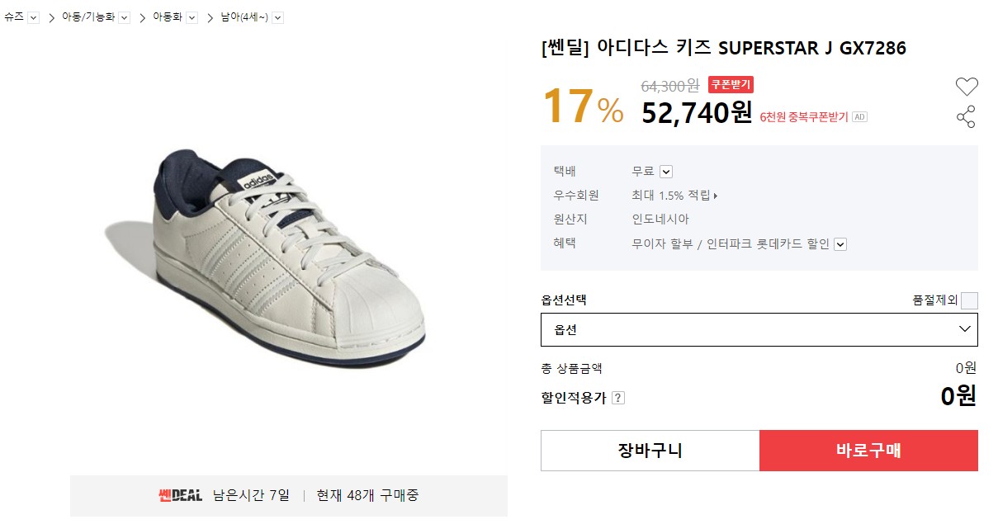Click the 쎈DEAL logo
The height and width of the screenshot is (529, 998).
(x=180, y=496)
